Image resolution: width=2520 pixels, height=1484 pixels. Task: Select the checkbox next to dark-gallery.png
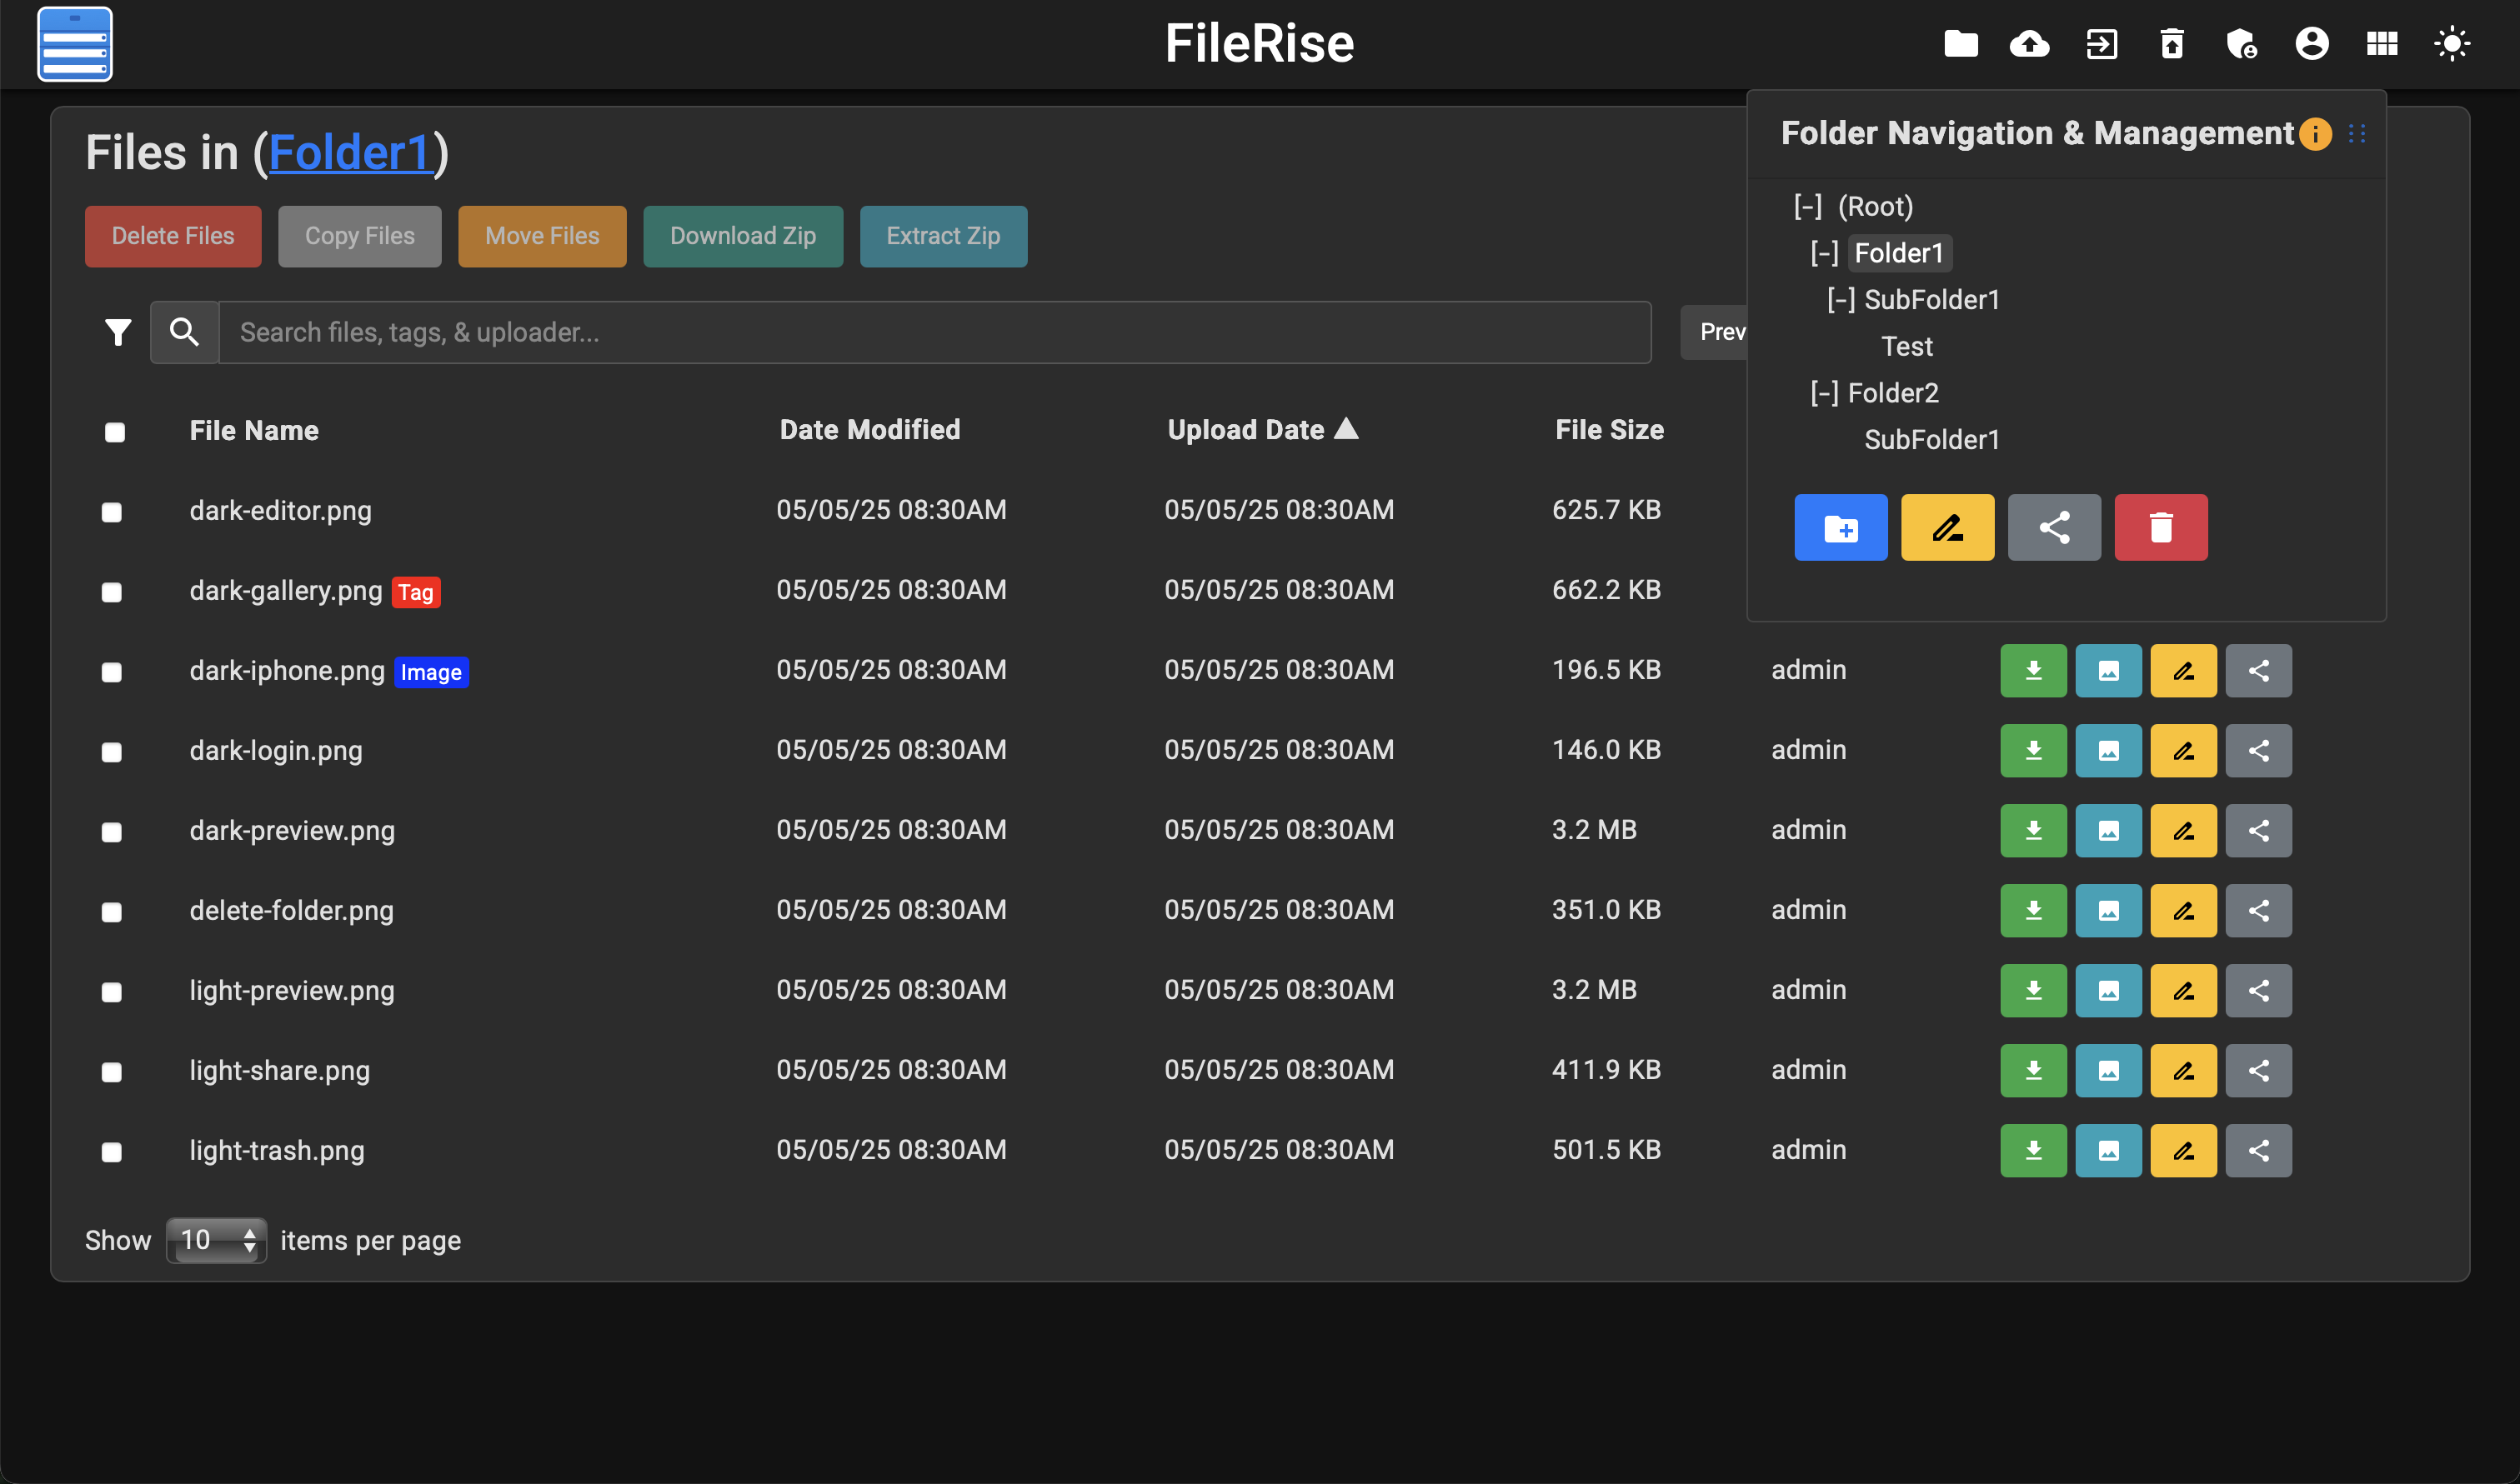tap(111, 592)
